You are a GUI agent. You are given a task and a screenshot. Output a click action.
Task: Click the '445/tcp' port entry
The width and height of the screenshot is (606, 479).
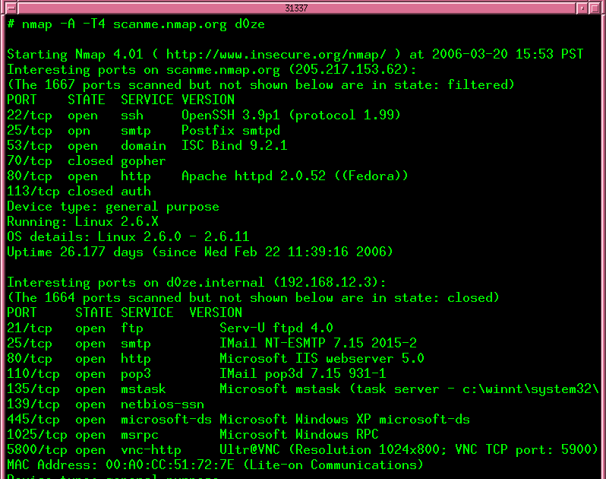tap(33, 420)
